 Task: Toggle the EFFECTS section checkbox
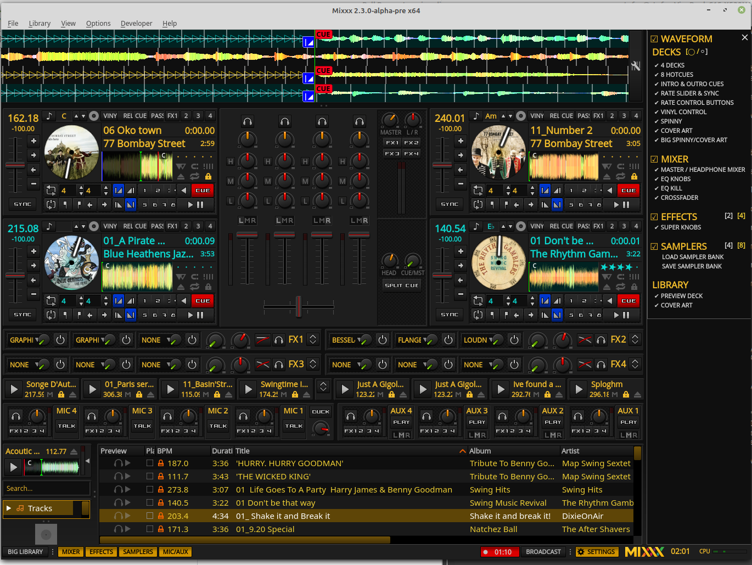tap(654, 217)
